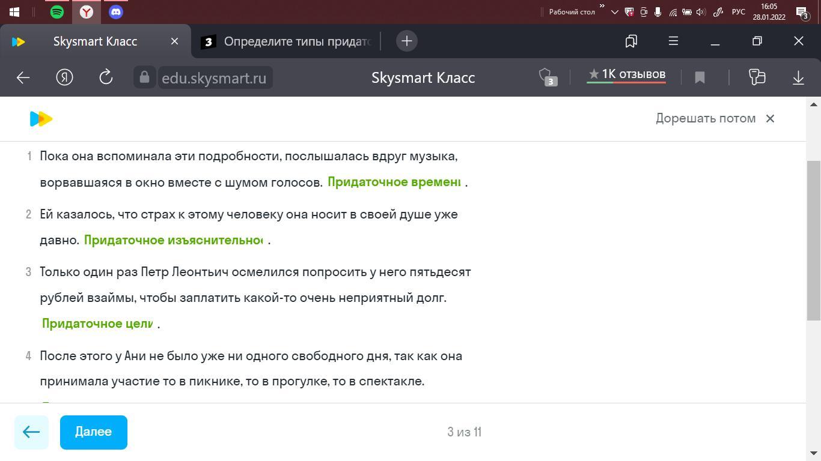Click the "3 из 11" progress text
Image resolution: width=821 pixels, height=461 pixels.
click(x=465, y=432)
